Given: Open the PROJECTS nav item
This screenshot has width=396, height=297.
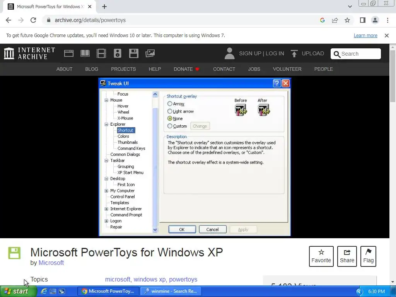Looking at the screenshot, I should [123, 69].
